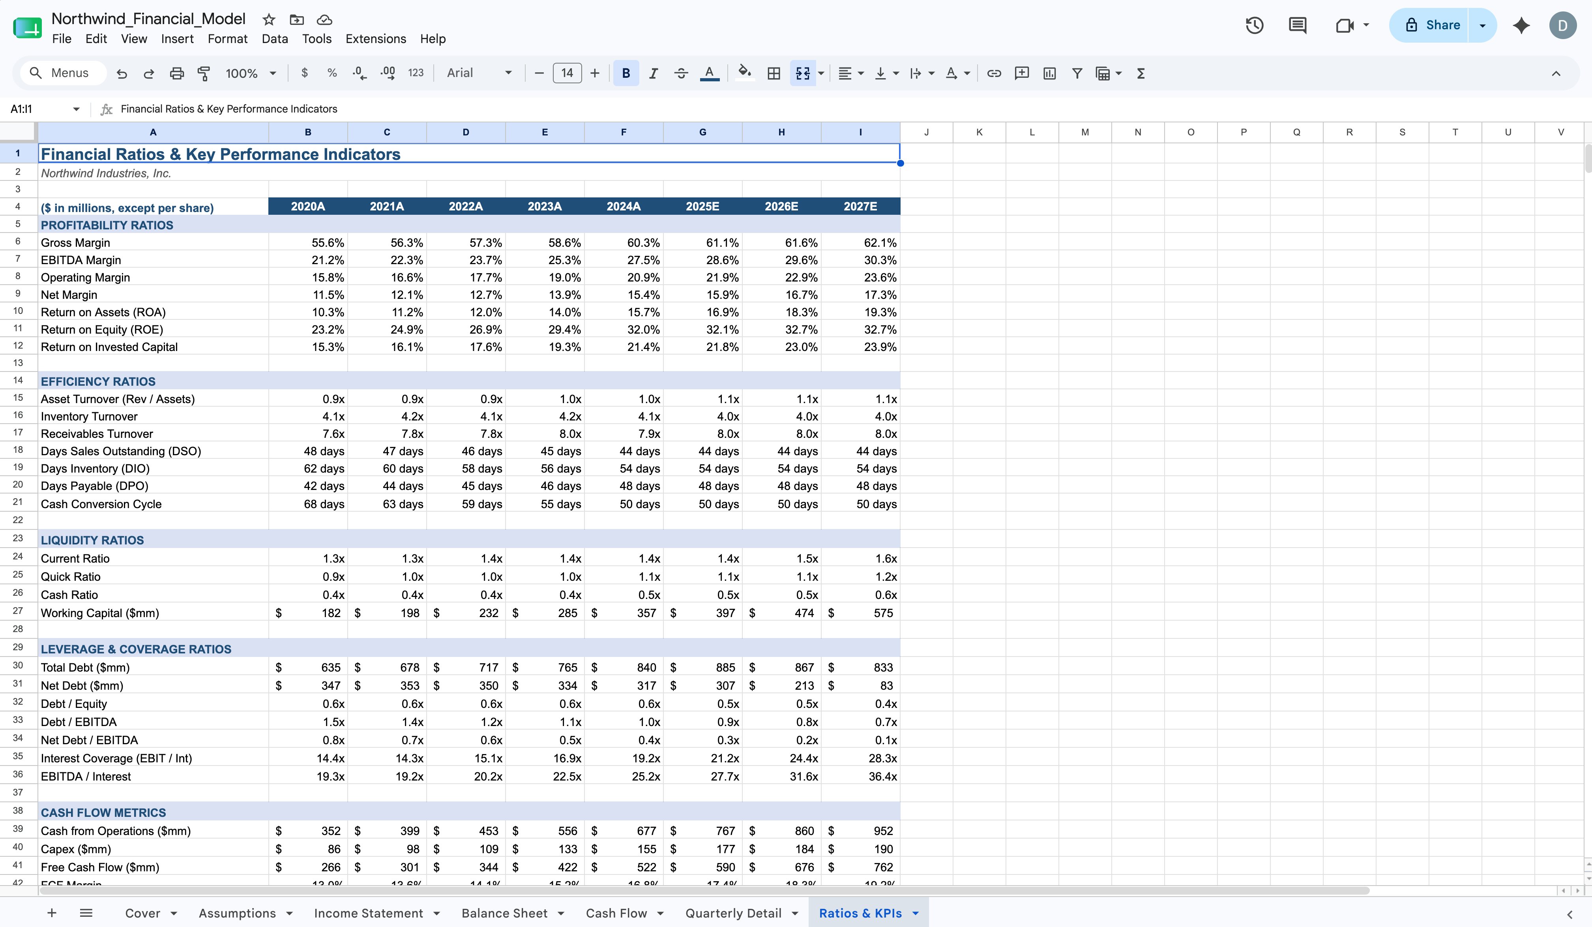Expand merge cells options arrow

821,73
